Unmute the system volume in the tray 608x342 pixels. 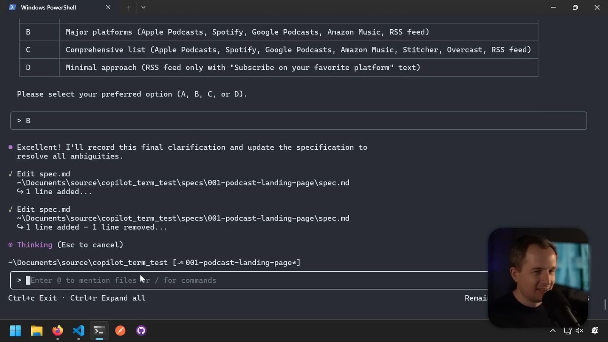pos(579,331)
